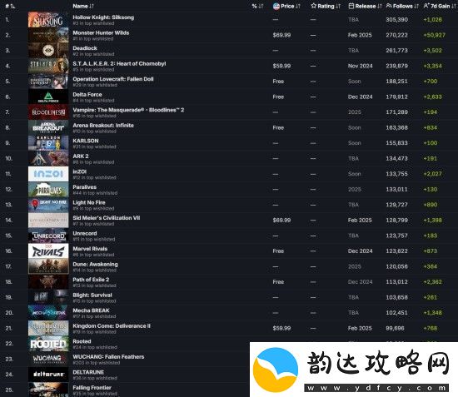Screen dimensions: 458x397
Task: Open the inZOI logo thumbnail
Action: tap(48, 174)
